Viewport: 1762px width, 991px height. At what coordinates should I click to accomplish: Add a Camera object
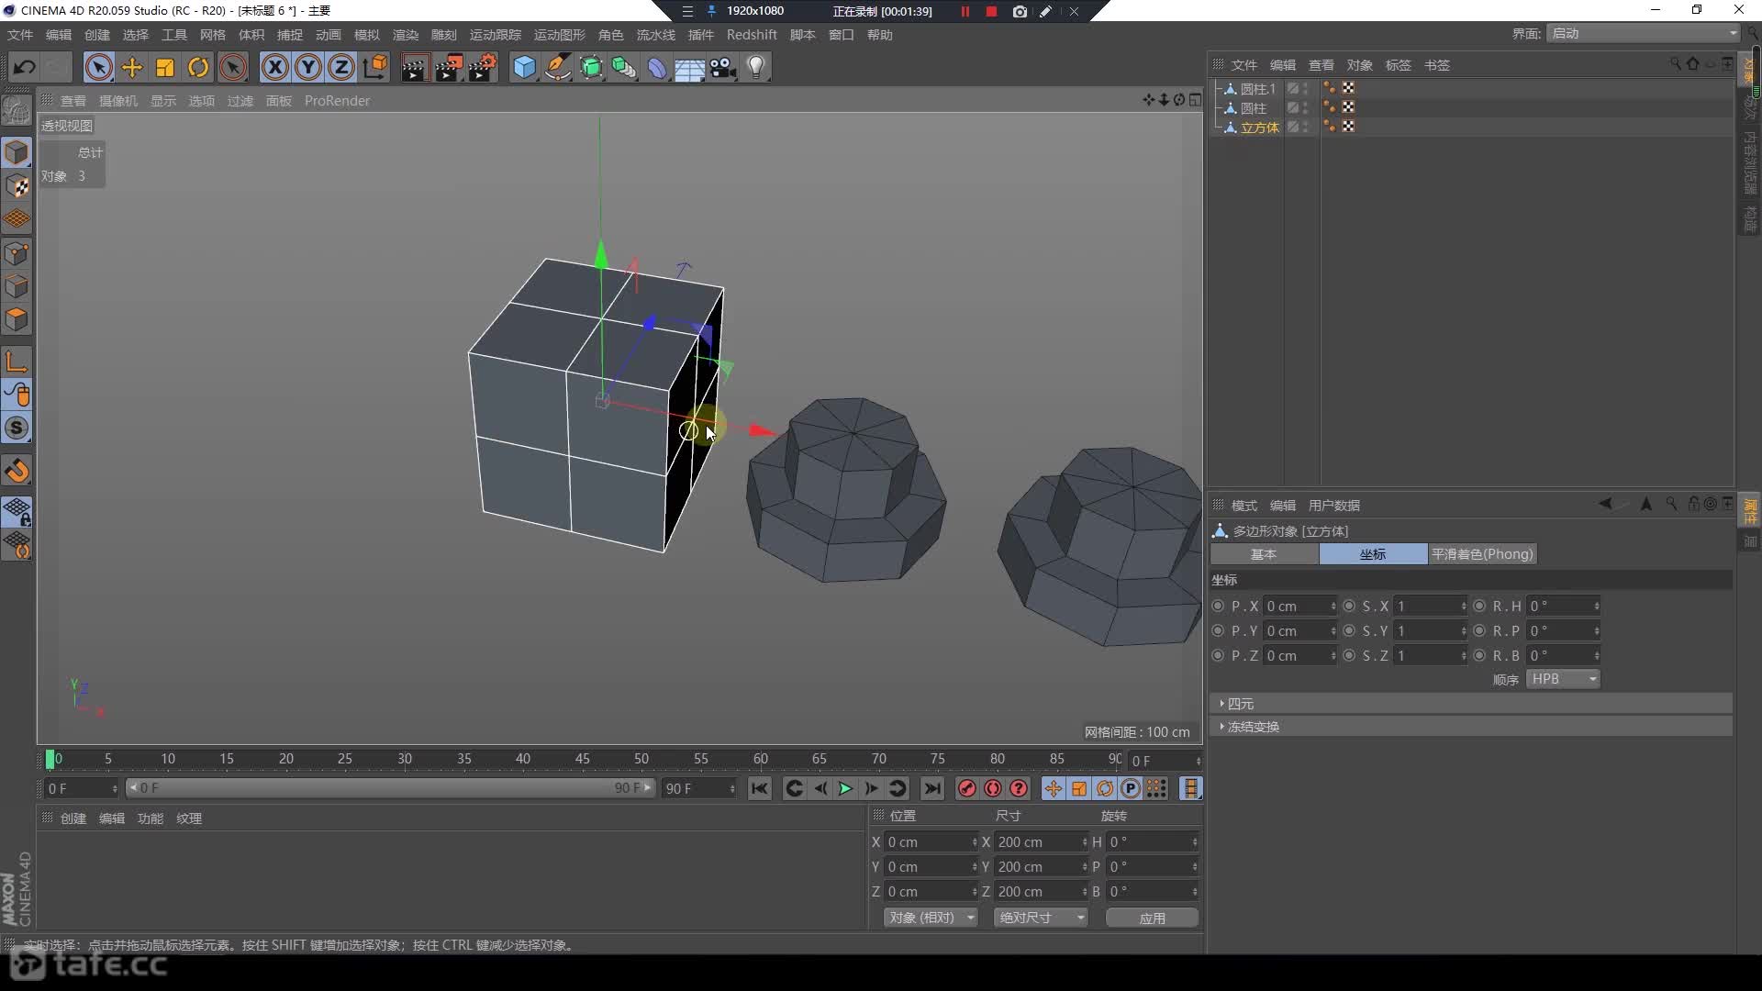(723, 67)
